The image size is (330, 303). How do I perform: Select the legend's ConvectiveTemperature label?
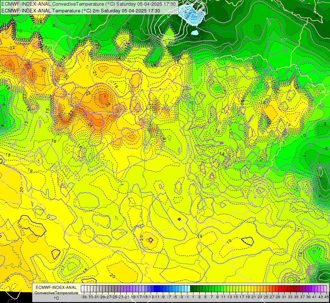[x=56, y=293]
